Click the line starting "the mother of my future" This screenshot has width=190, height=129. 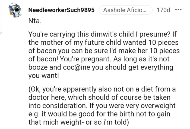101,43
